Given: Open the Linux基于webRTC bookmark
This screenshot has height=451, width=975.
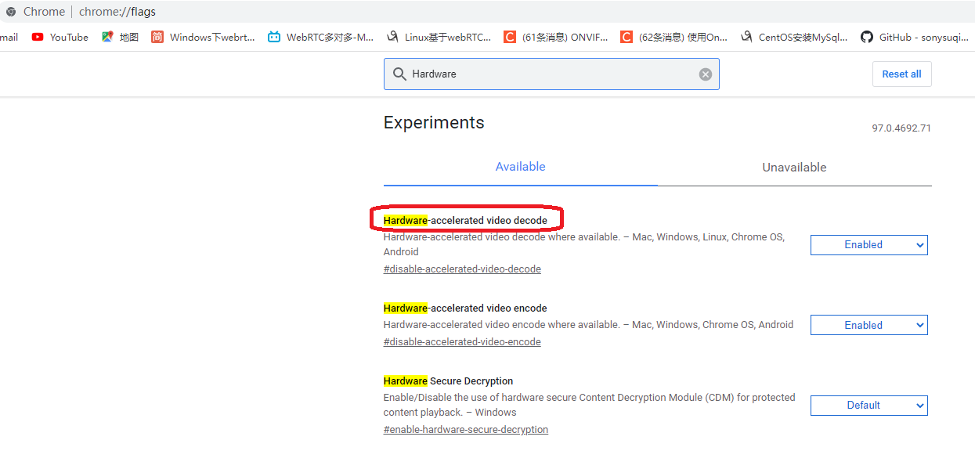Looking at the screenshot, I should [x=439, y=37].
